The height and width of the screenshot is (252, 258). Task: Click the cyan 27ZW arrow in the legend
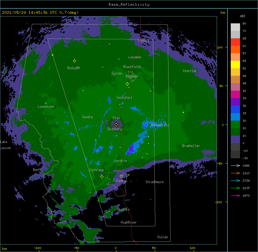click(235, 180)
